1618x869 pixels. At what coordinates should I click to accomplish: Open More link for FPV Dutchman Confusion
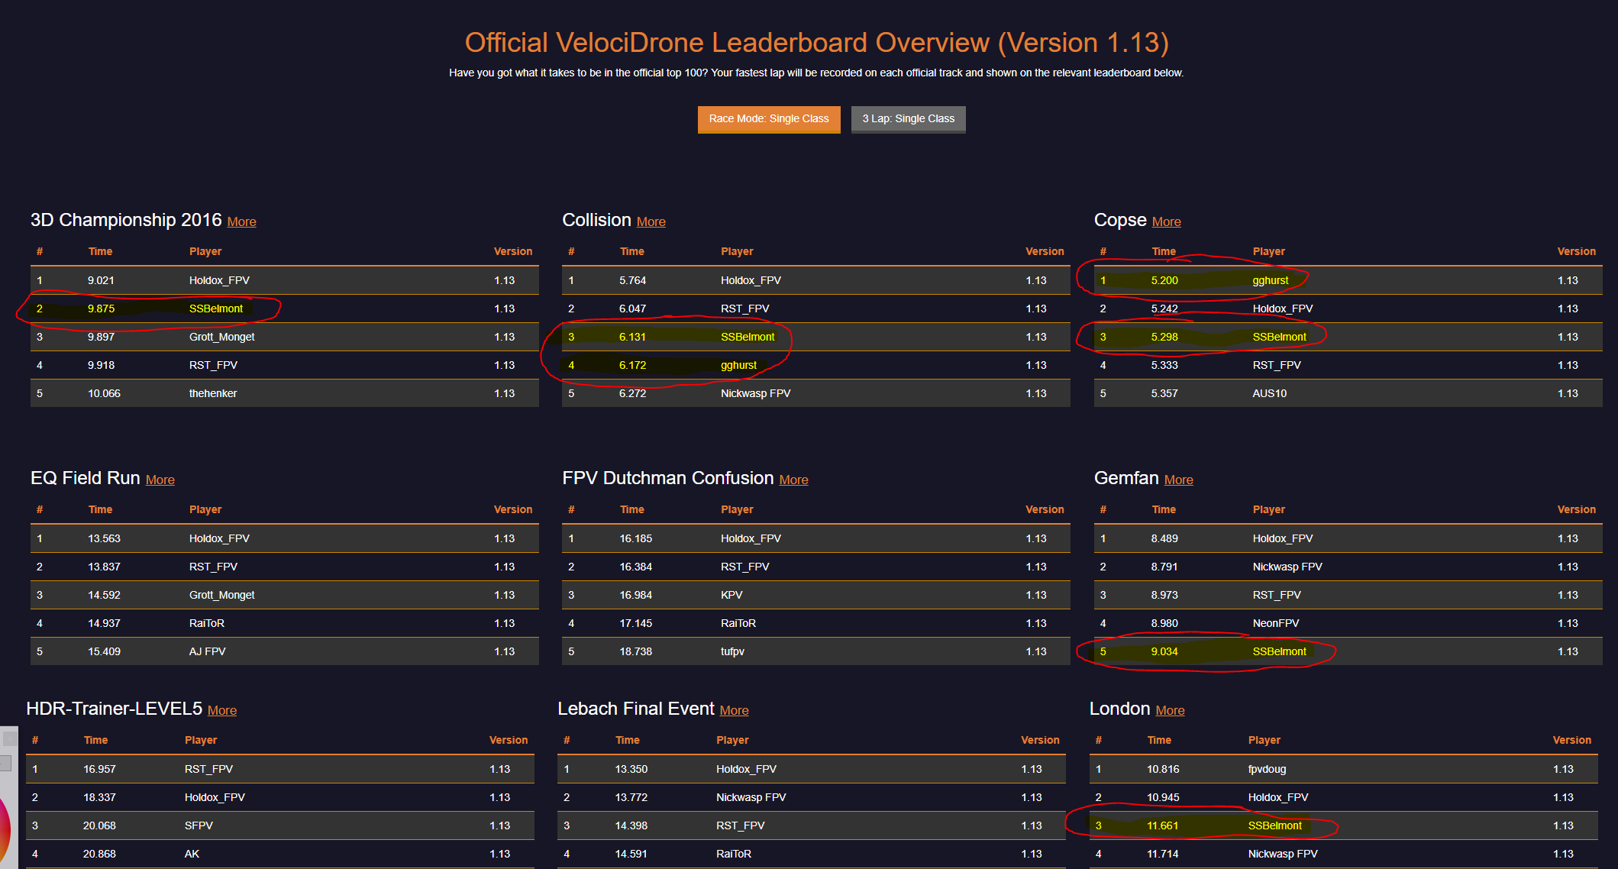click(794, 480)
